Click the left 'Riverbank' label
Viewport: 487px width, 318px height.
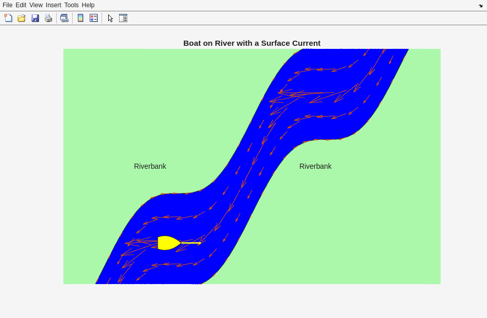pyautogui.click(x=150, y=166)
